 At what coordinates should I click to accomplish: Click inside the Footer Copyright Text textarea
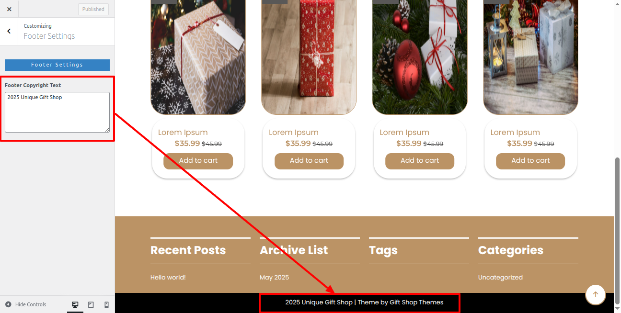[57, 112]
